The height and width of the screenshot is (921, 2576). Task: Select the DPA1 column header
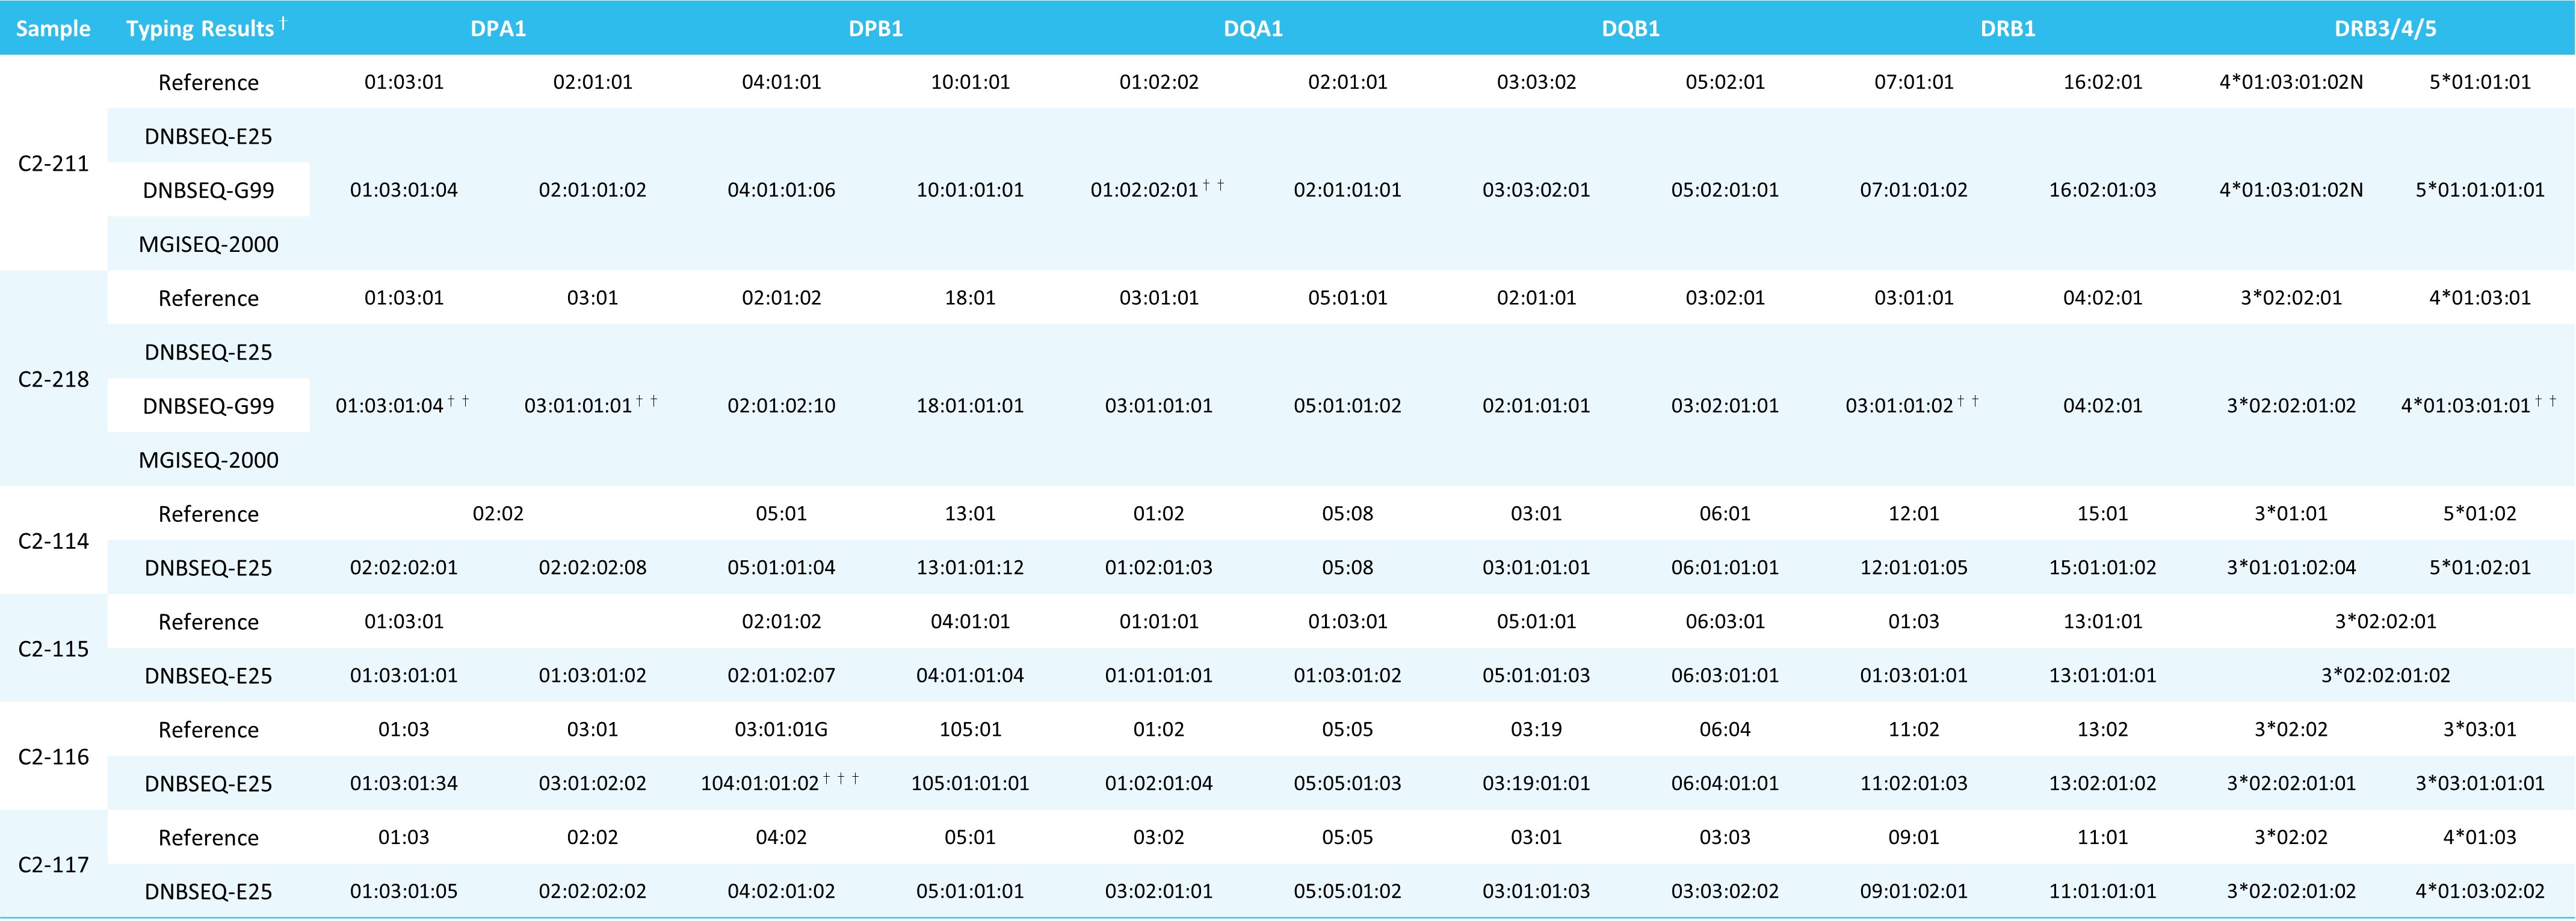(498, 28)
